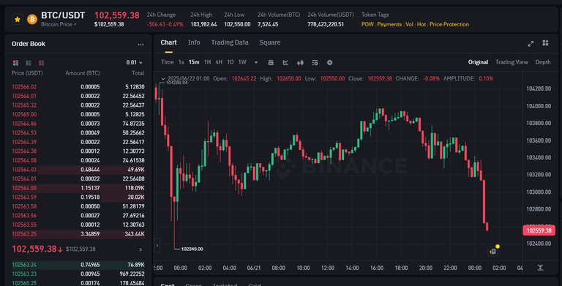The height and width of the screenshot is (286, 562).
Task: Click the Hot token tag
Action: [x=421, y=24]
